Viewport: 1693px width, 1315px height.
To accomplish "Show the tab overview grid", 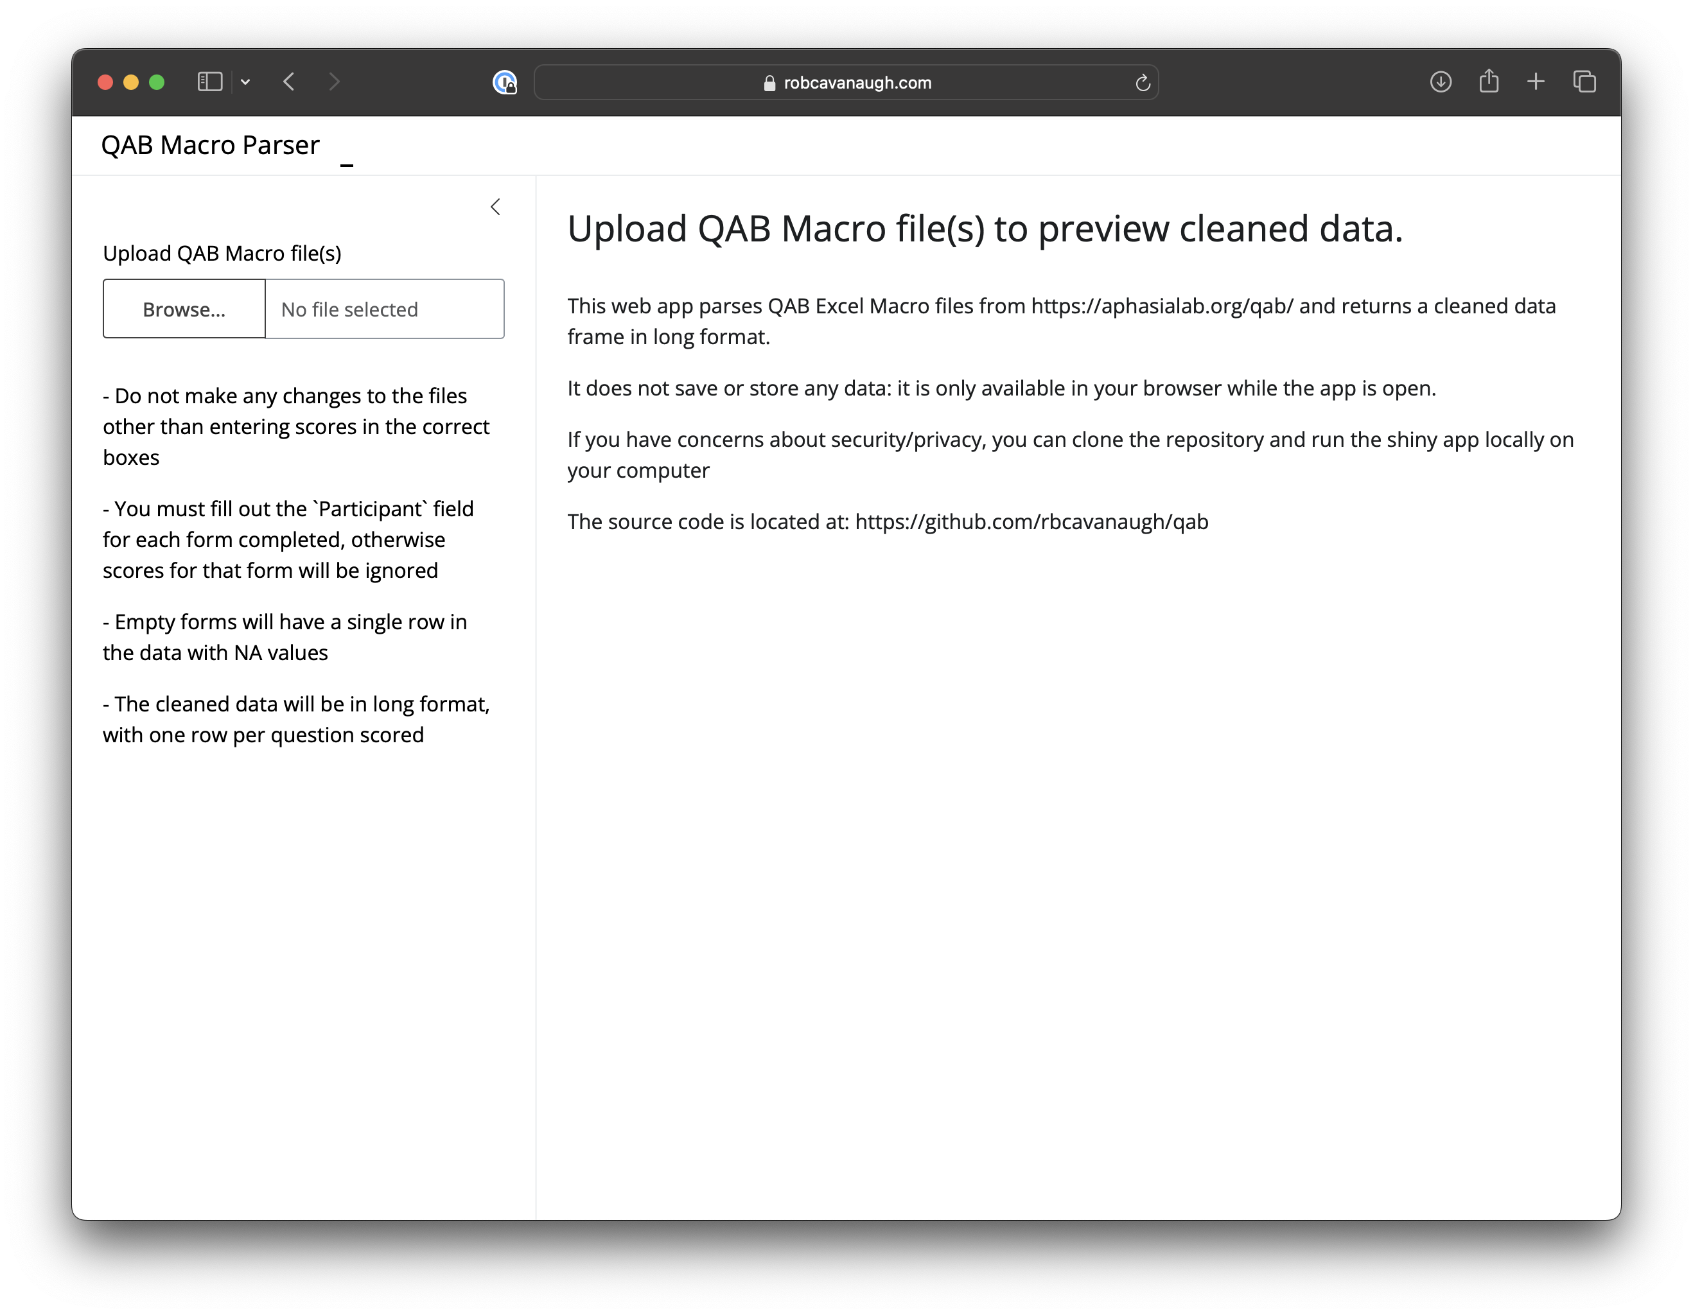I will tap(1584, 82).
